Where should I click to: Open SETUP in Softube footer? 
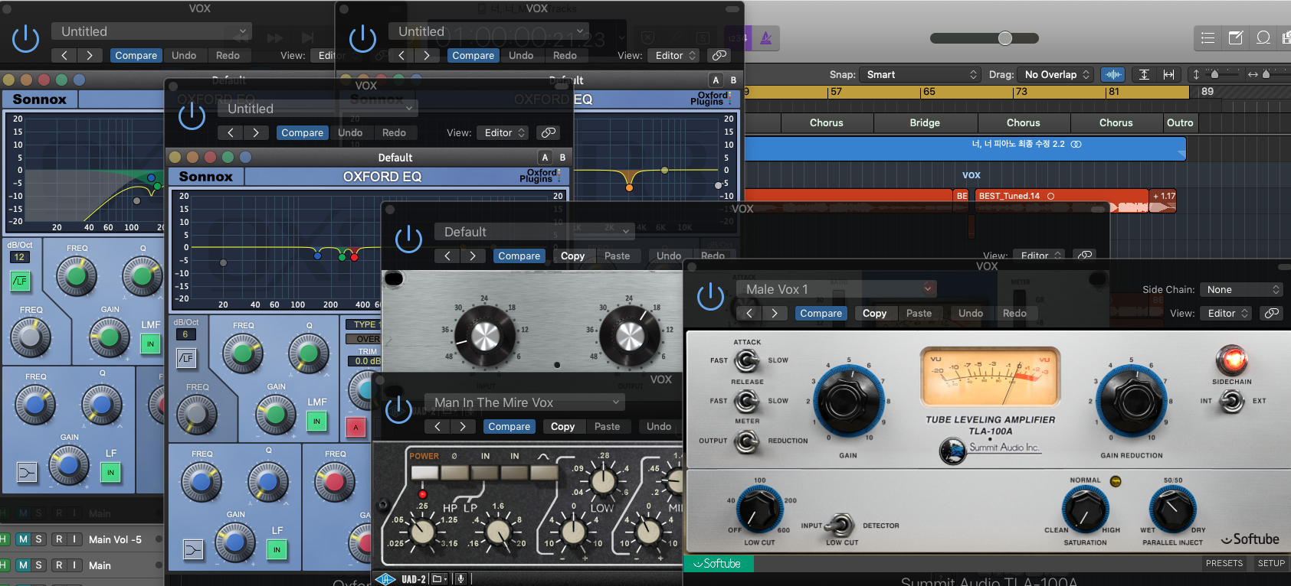(1271, 563)
